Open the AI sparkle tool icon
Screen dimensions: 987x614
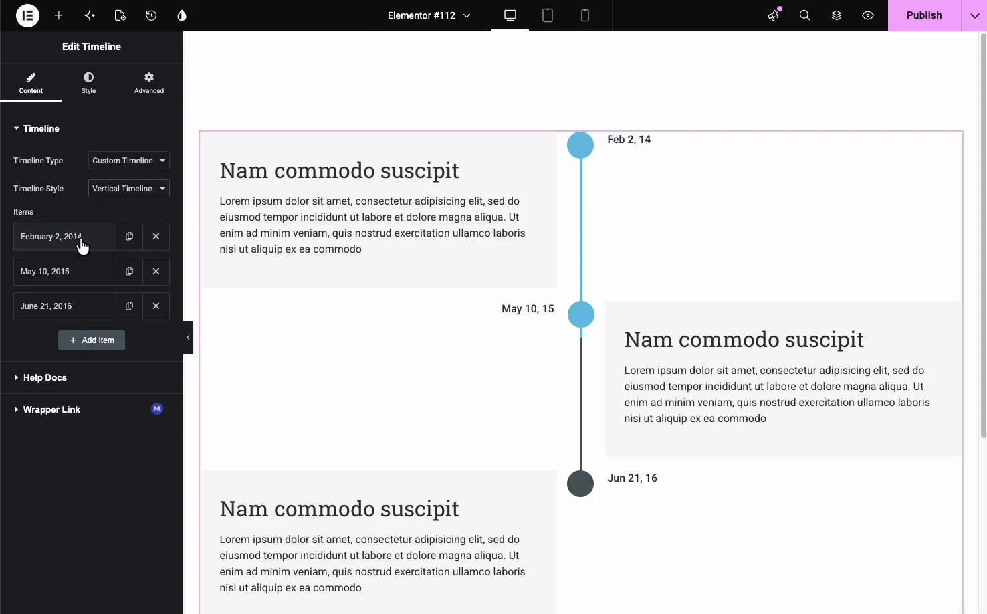coord(90,15)
